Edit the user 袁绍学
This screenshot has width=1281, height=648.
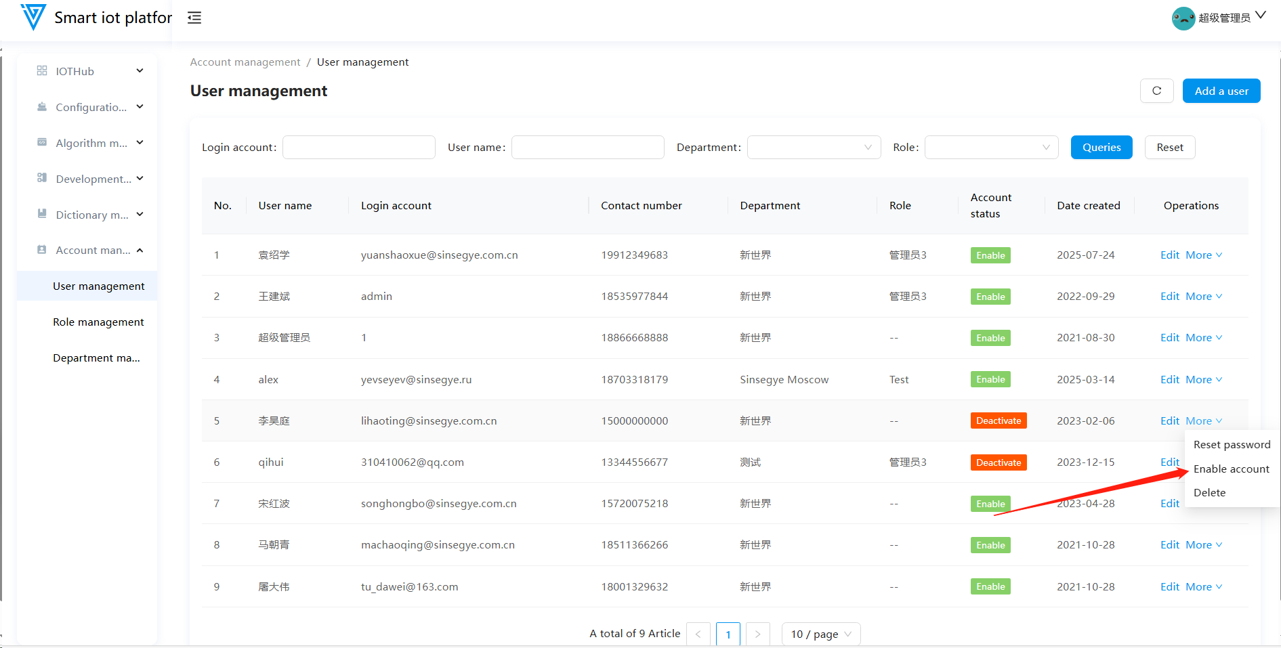[x=1170, y=255]
